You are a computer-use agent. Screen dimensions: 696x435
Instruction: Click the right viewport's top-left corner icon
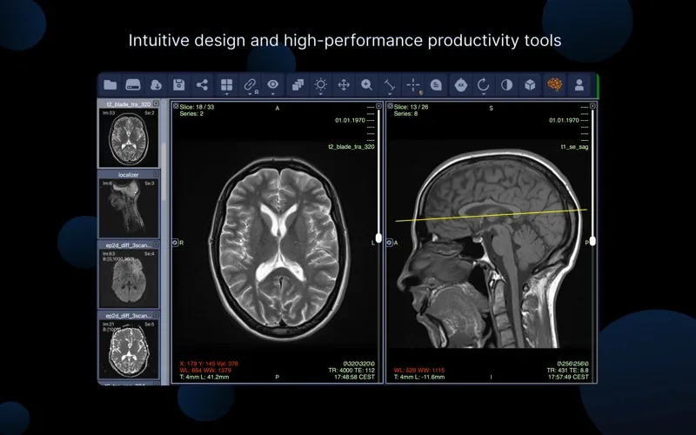click(390, 106)
